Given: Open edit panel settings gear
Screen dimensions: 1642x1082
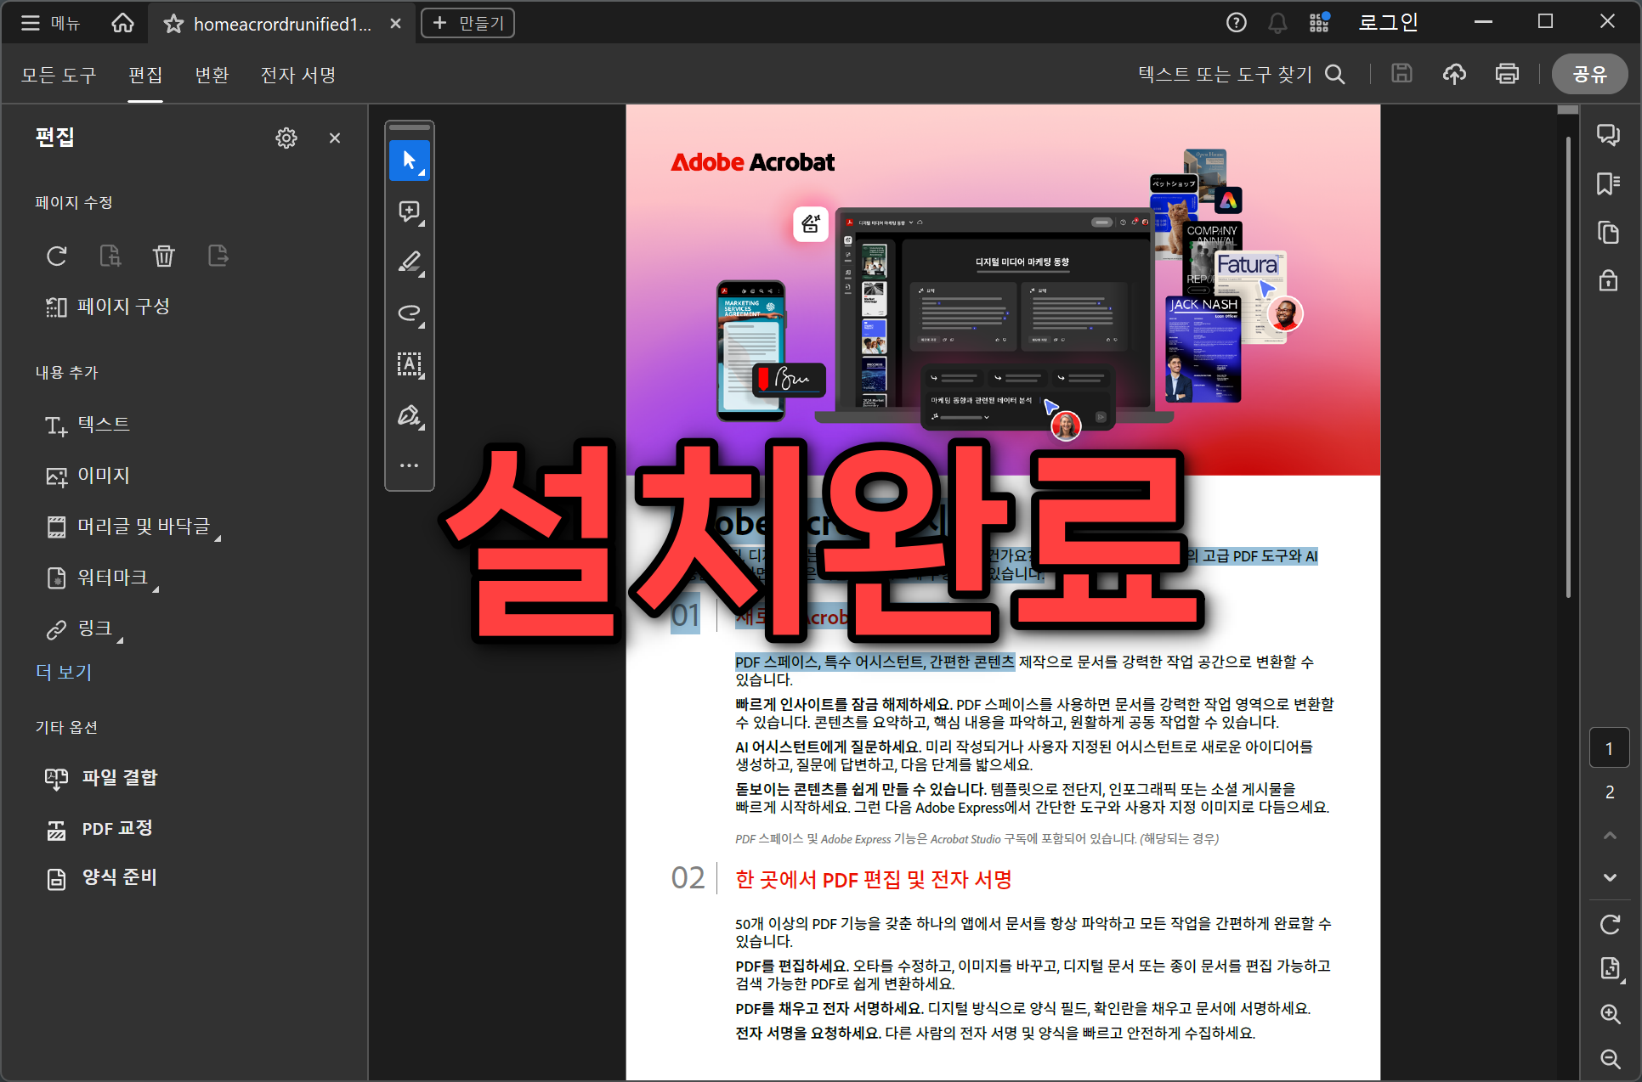Looking at the screenshot, I should pos(286,138).
